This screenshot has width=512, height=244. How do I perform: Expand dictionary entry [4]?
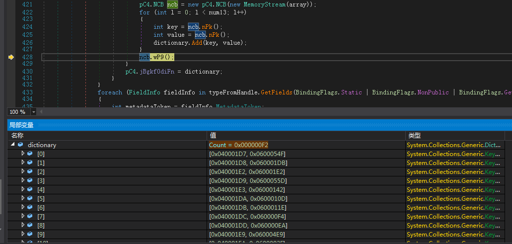(x=23, y=189)
